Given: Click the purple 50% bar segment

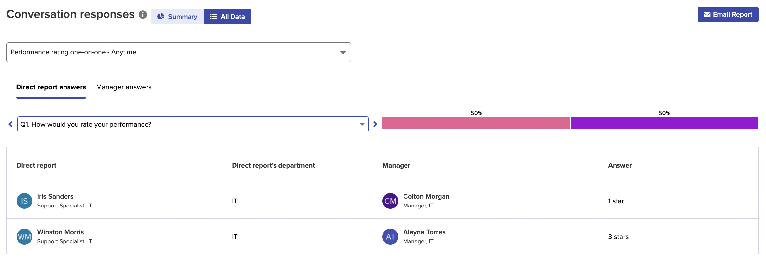Looking at the screenshot, I should point(664,123).
